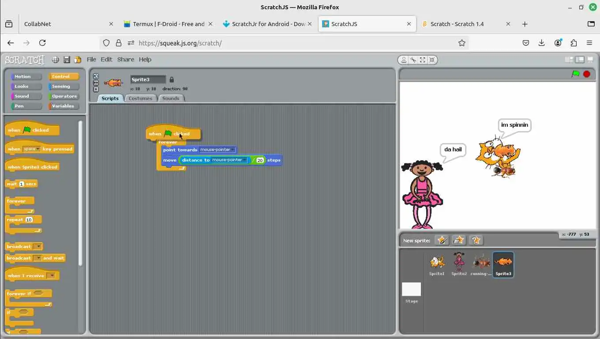This screenshot has width=600, height=339.
Task: Select Sprite2 ballerina thumbnail
Action: pos(459,264)
